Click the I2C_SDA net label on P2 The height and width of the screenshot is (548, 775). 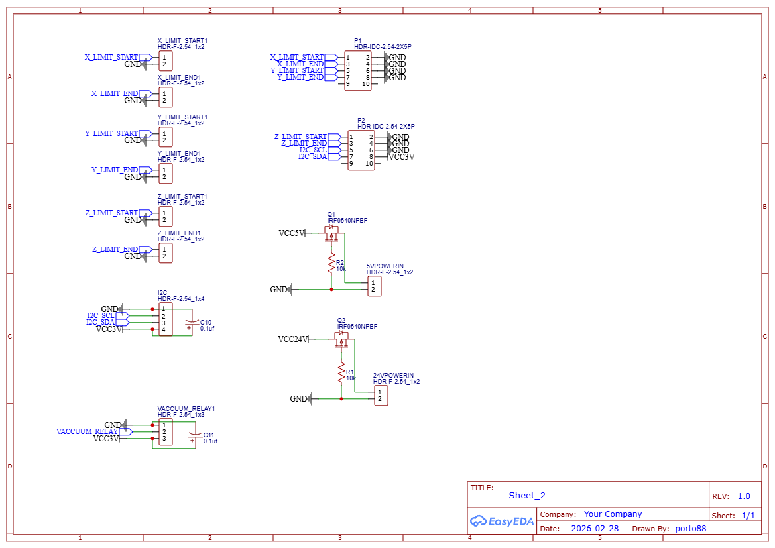click(x=312, y=157)
